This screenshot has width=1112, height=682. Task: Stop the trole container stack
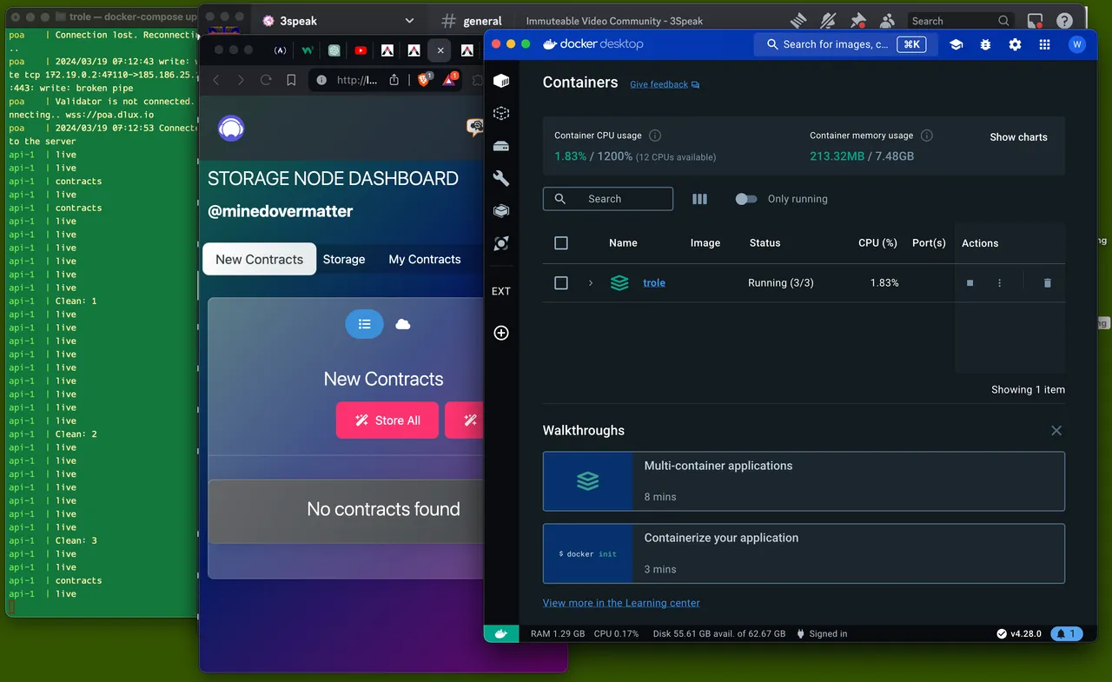(970, 283)
